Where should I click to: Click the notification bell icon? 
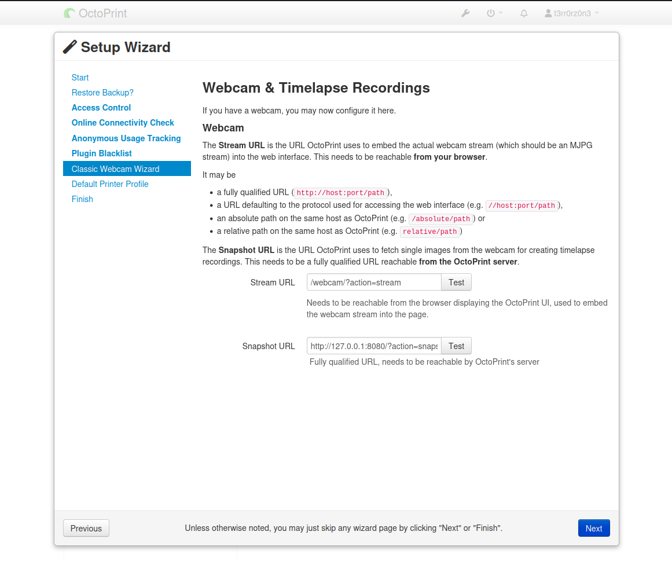(524, 13)
